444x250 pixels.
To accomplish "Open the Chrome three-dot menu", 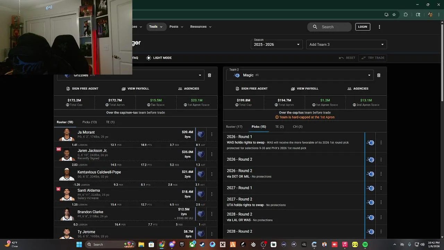I will point(438,15).
